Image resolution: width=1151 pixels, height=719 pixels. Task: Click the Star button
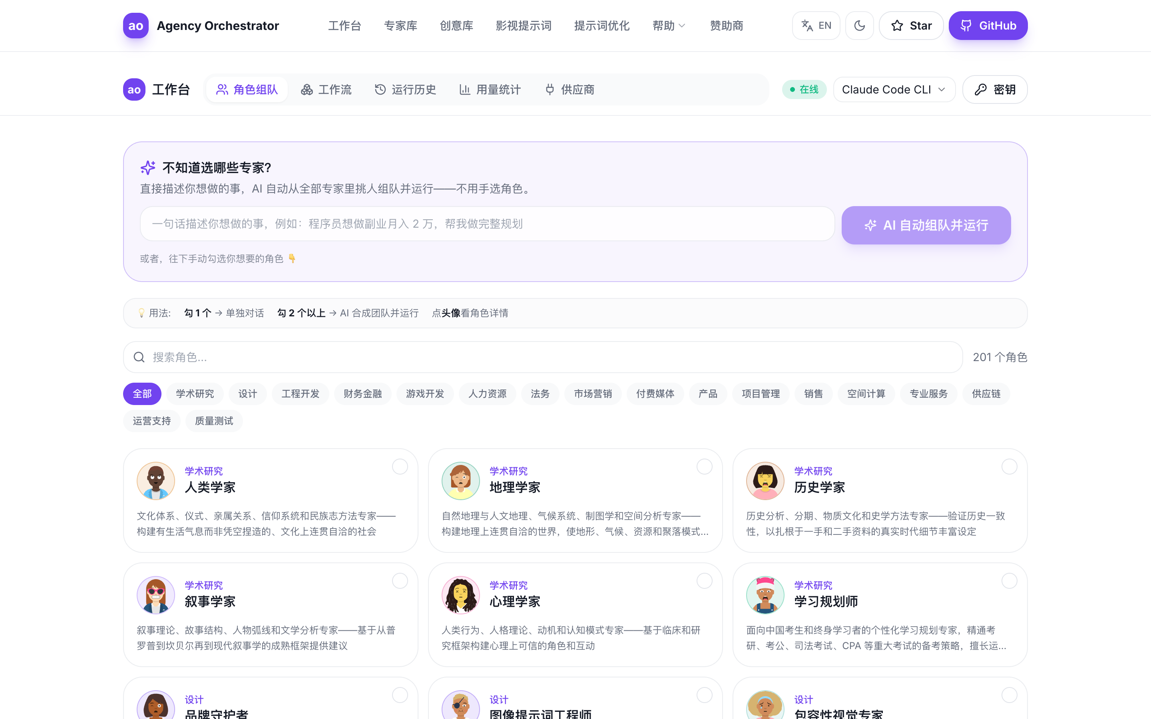[x=911, y=26]
